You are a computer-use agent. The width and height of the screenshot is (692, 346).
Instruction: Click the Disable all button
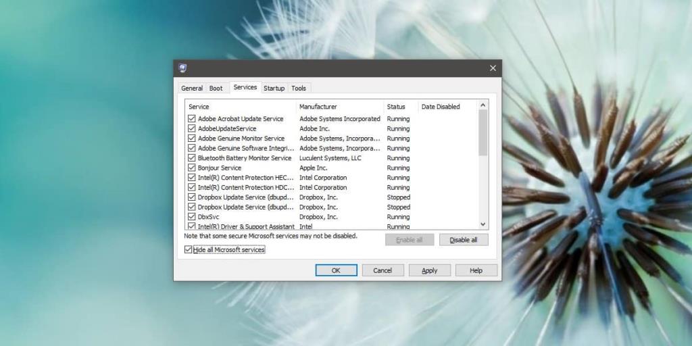coord(464,240)
